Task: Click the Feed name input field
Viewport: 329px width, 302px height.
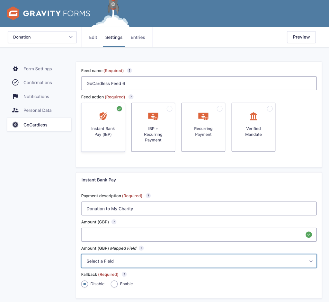Action: tap(199, 83)
